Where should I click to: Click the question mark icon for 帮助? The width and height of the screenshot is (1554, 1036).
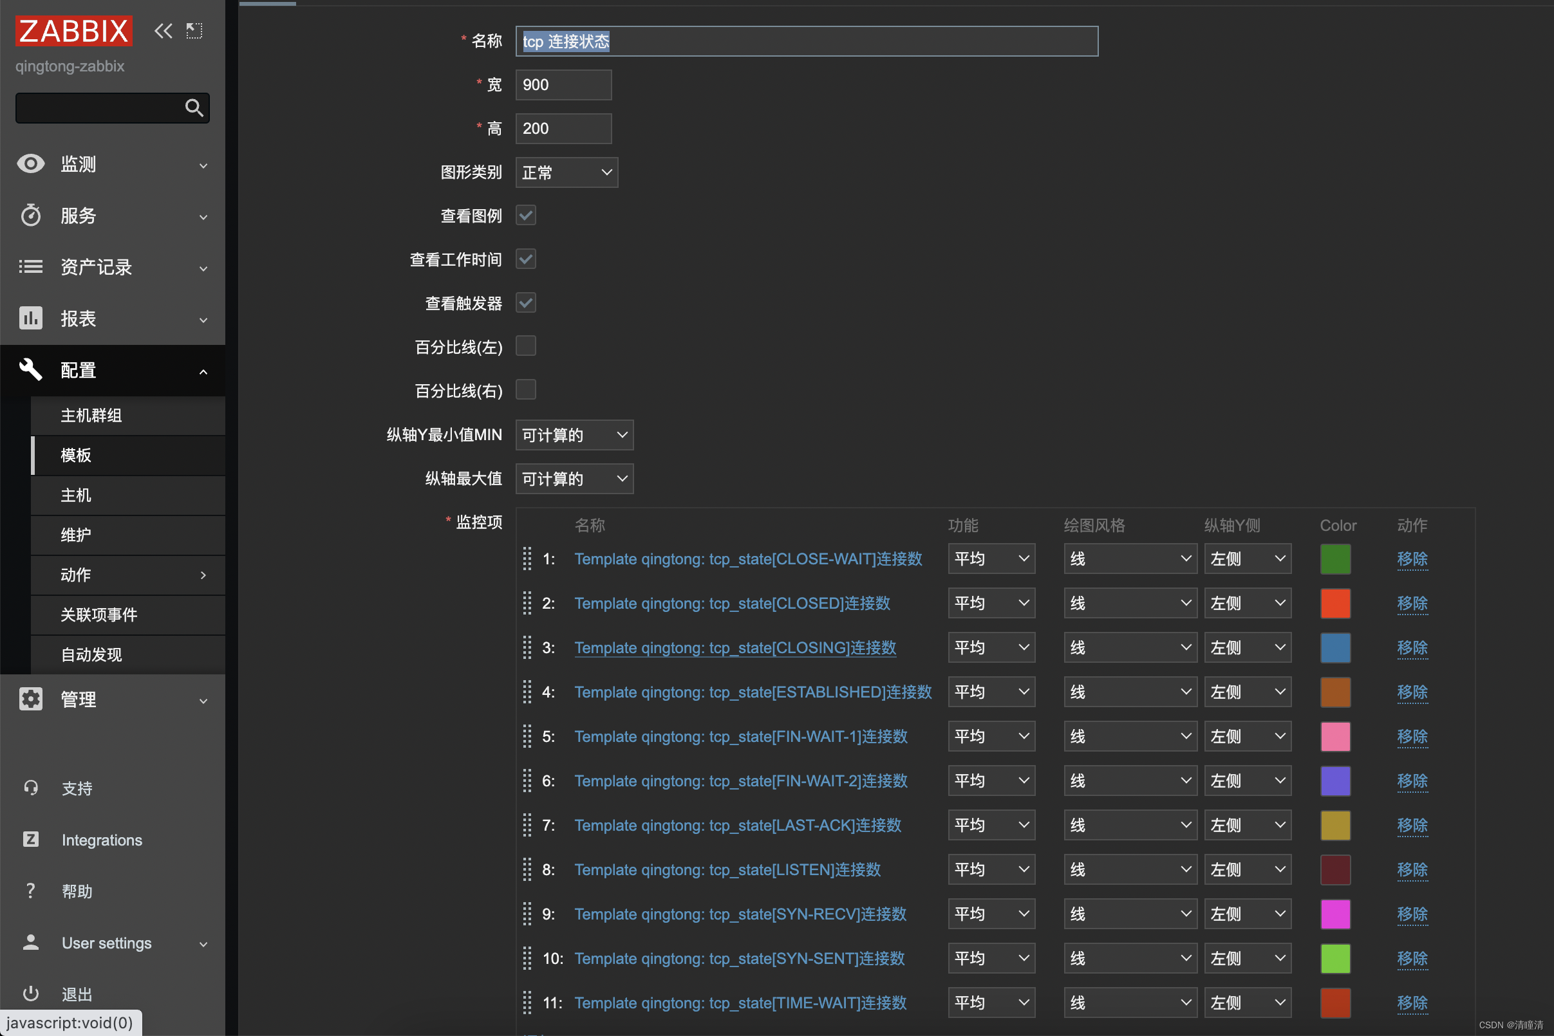(x=30, y=891)
